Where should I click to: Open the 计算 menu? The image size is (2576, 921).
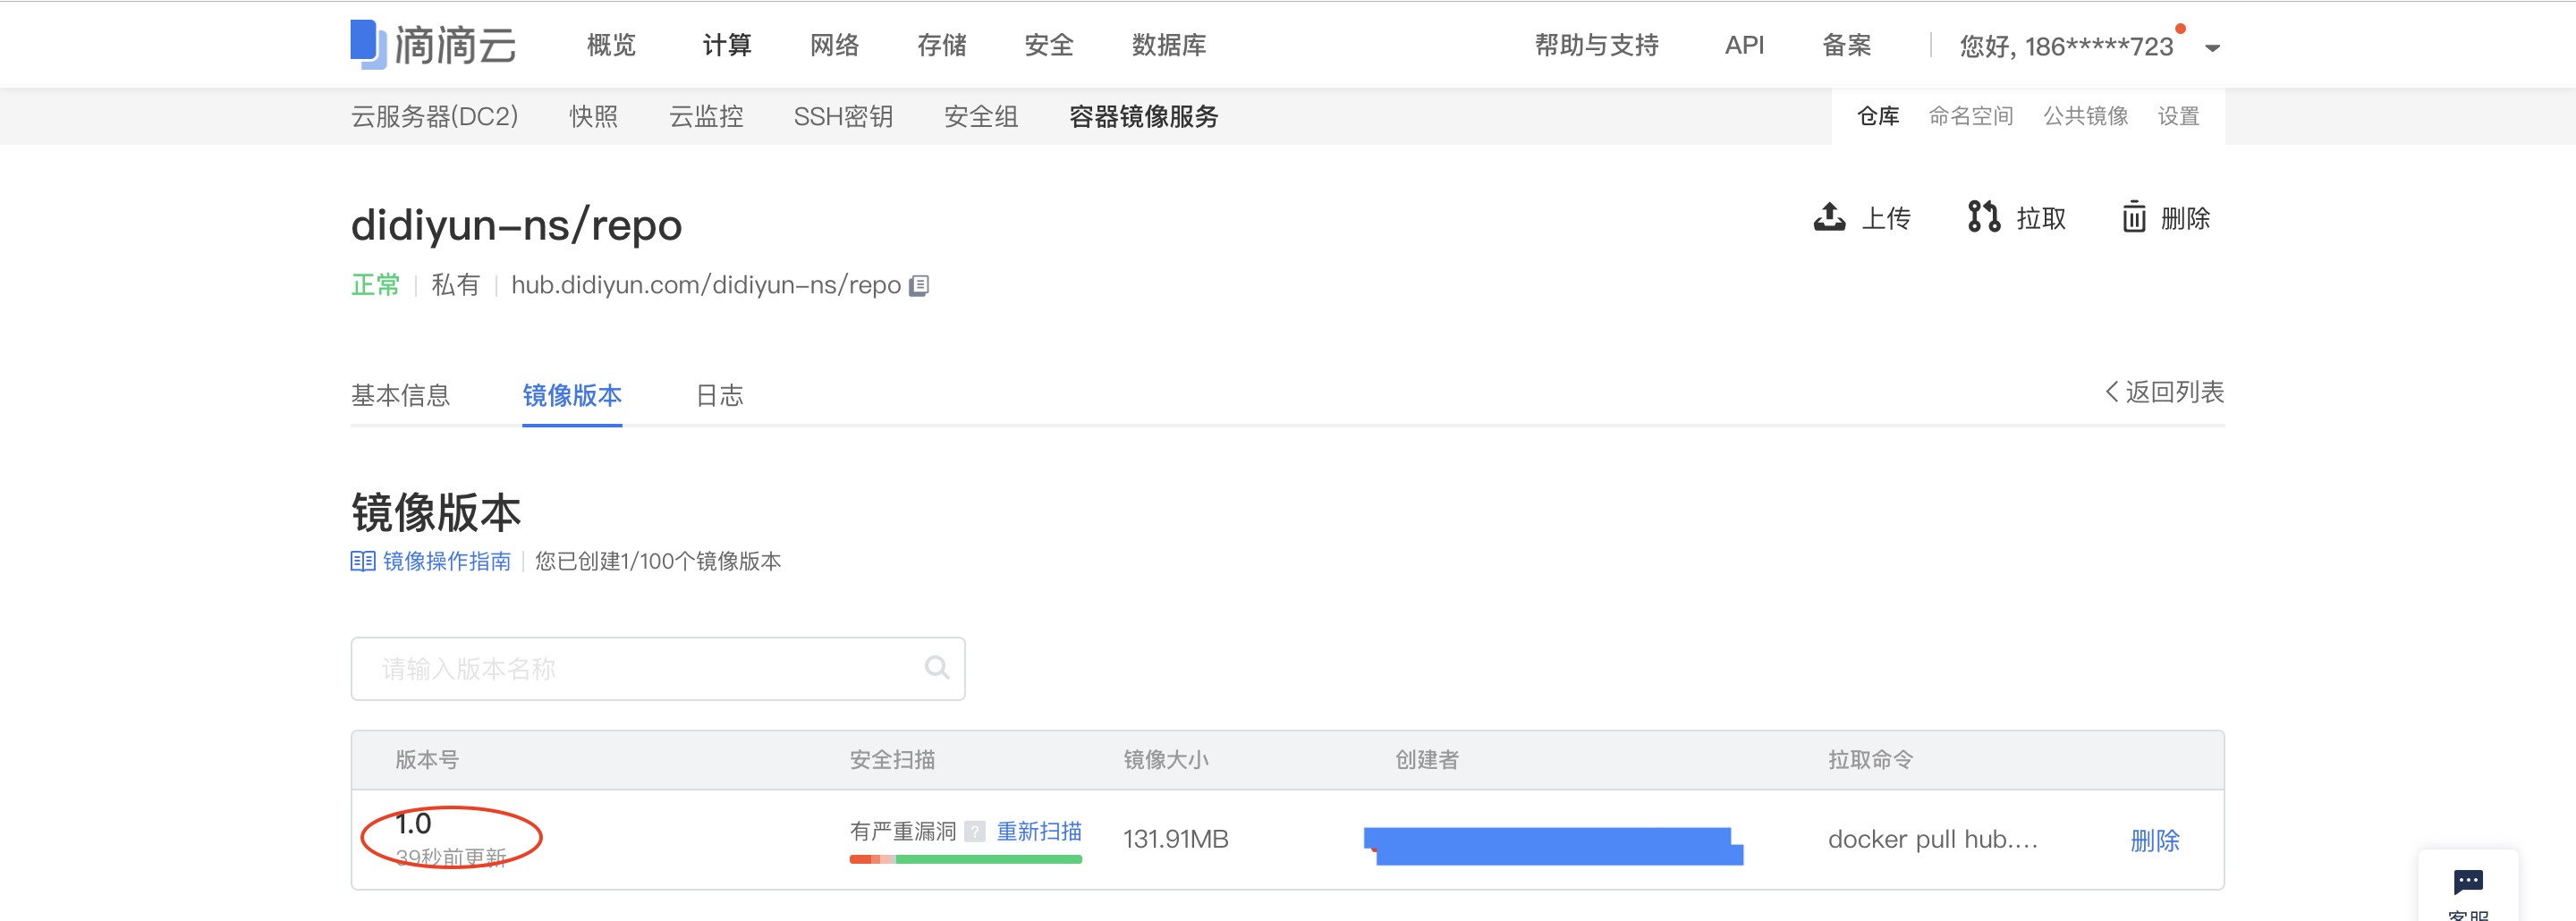pos(727,45)
